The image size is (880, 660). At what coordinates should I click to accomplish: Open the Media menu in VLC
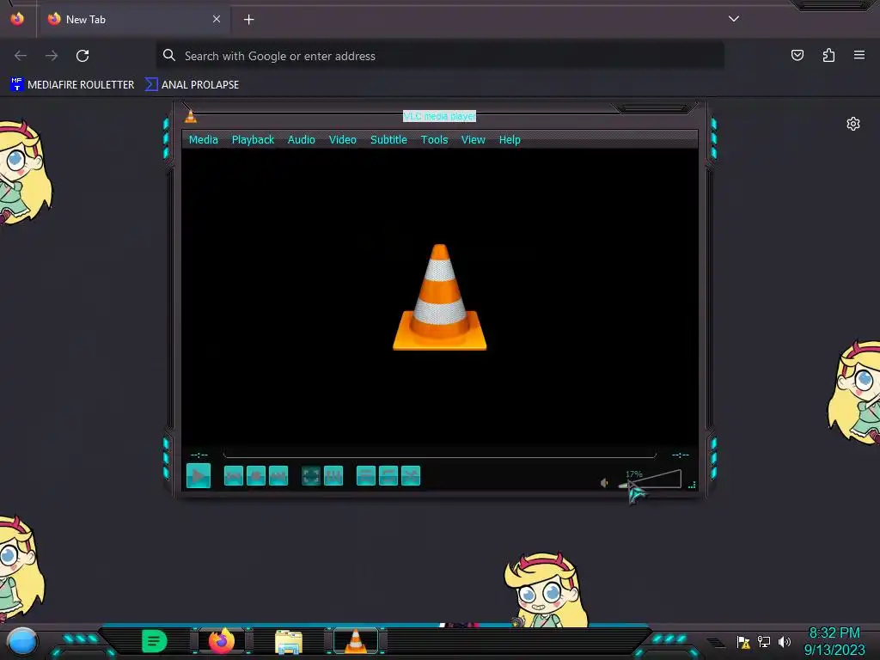[x=203, y=140]
